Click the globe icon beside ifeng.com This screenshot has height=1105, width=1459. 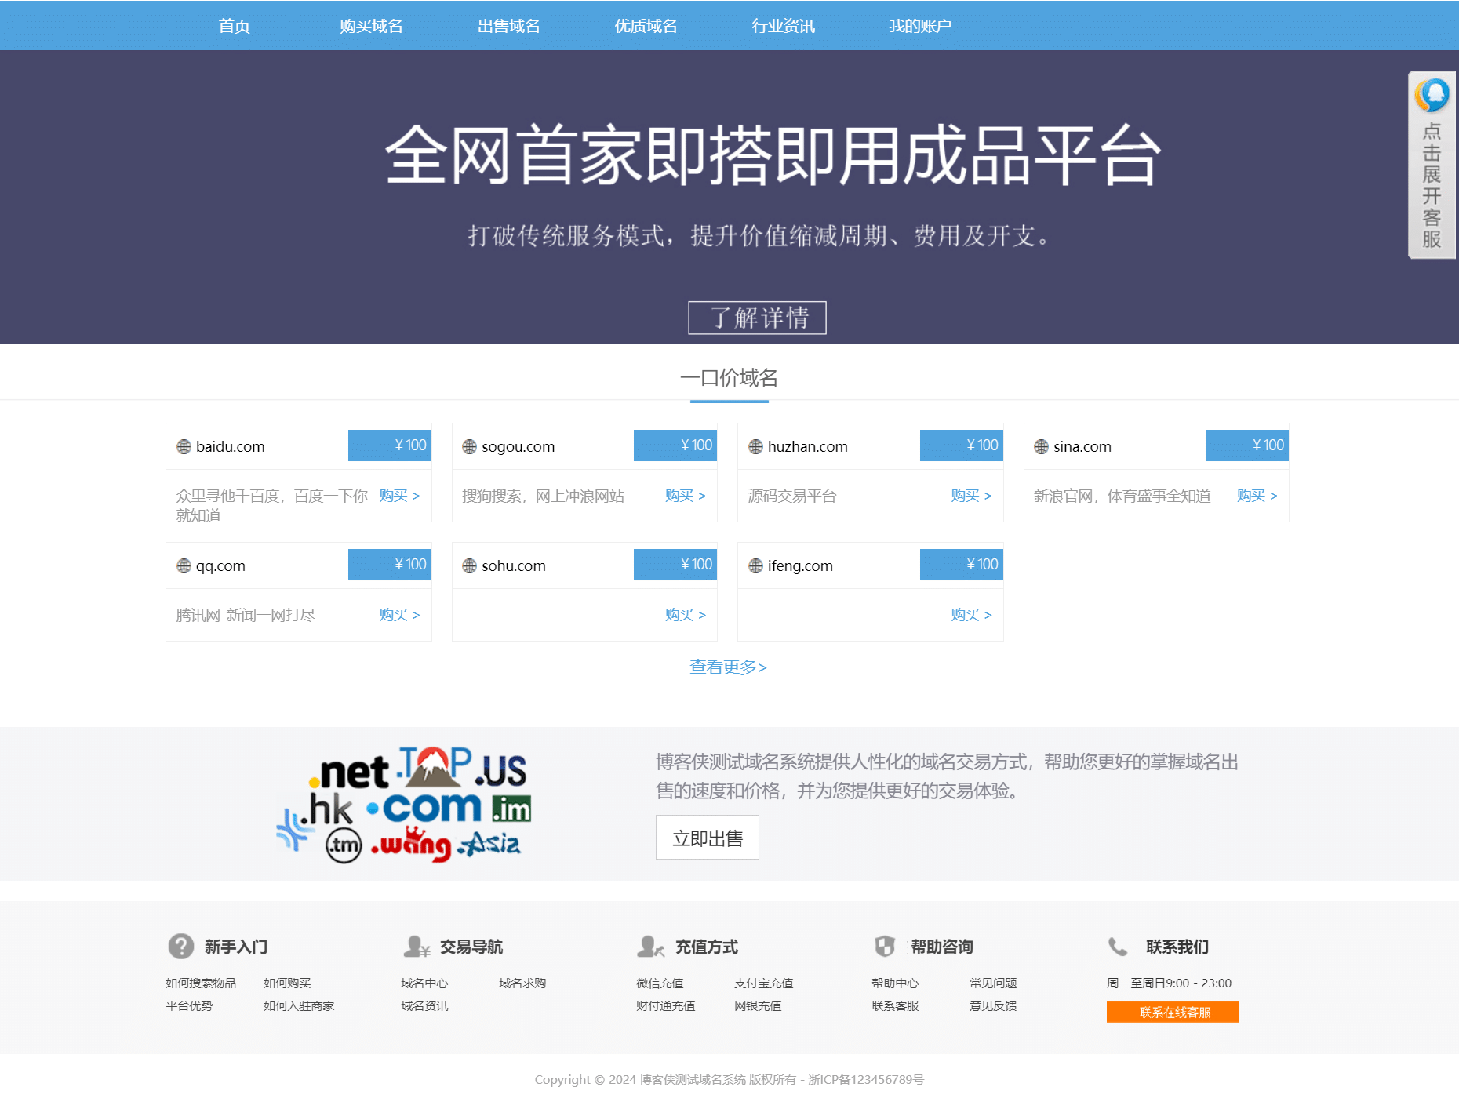click(x=756, y=565)
